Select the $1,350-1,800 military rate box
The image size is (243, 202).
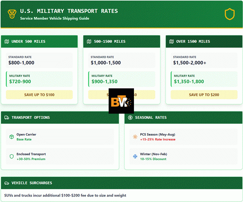point(204,79)
